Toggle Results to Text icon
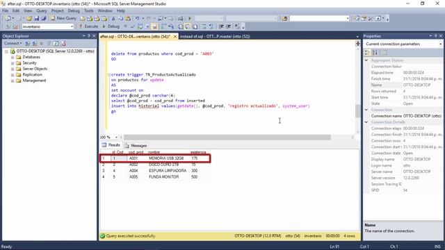This screenshot has width=445, height=250. coord(180,26)
